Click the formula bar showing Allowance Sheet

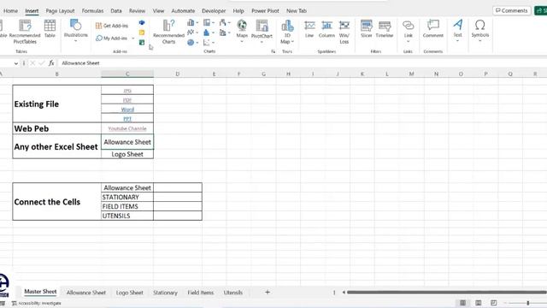coord(302,63)
